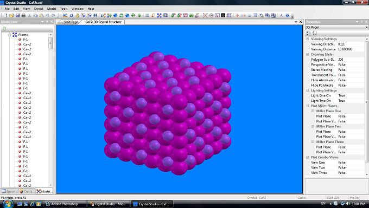This screenshot has height=208, width=369.
Task: Collapse the Atoms tree node
Action: [9, 35]
